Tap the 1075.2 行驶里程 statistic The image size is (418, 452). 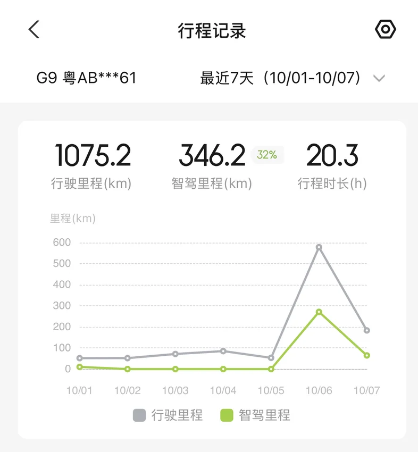click(93, 156)
